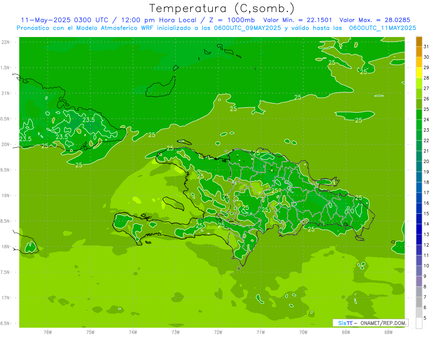The width and height of the screenshot is (436, 337).
Task: Select the '11-May-2025 0300 UTC' timestamp text
Action: pos(64,20)
